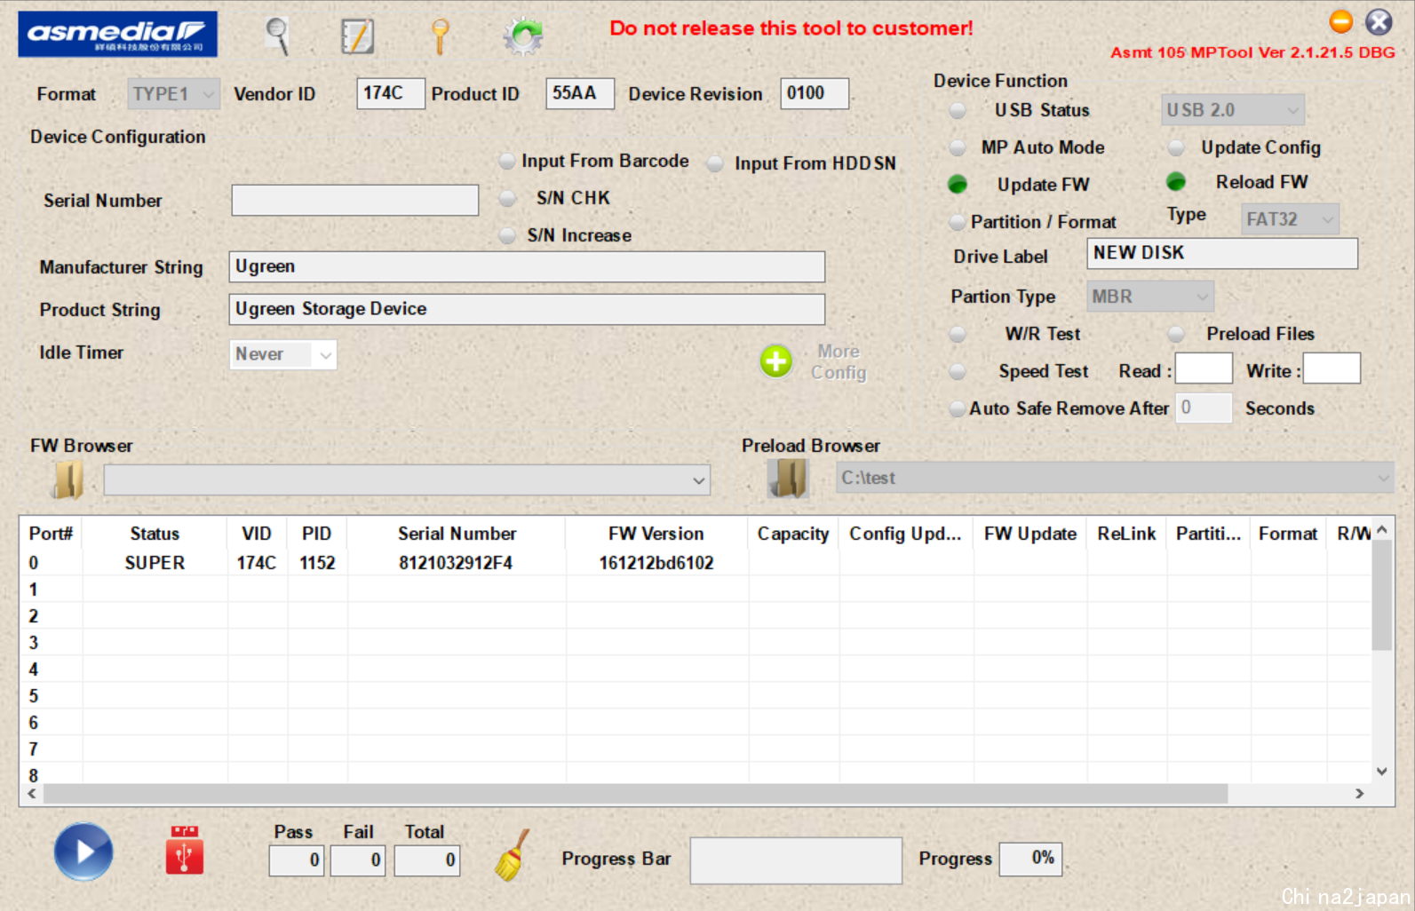Click the FW Version column header
The width and height of the screenshot is (1415, 911).
click(x=656, y=534)
